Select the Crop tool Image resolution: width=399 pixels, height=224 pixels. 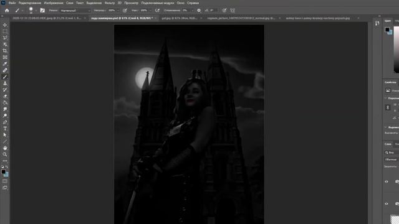(x=5, y=51)
